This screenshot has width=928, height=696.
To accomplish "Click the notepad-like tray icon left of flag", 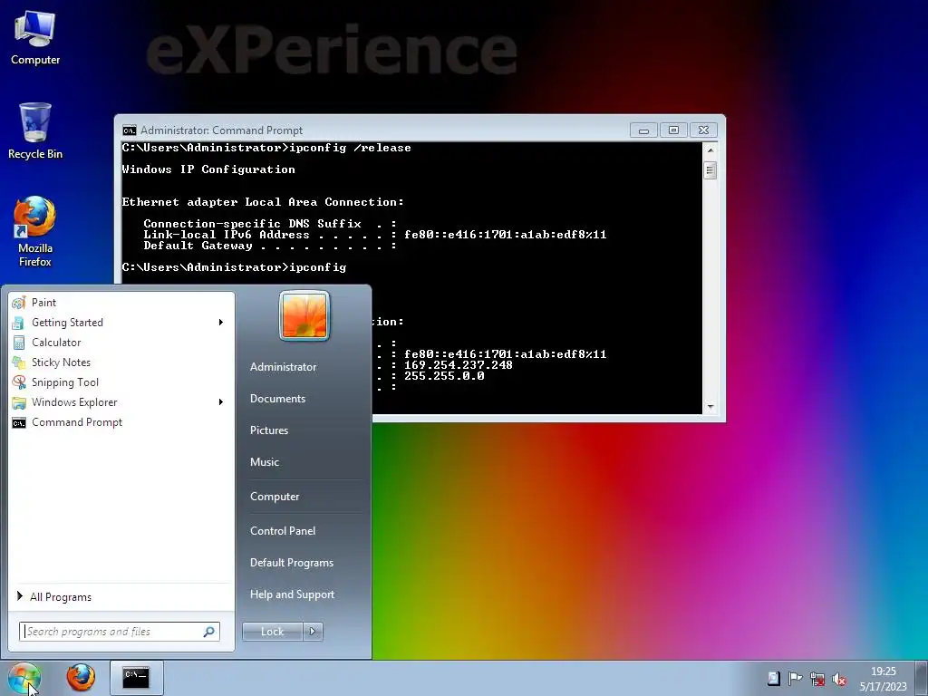I will (774, 679).
